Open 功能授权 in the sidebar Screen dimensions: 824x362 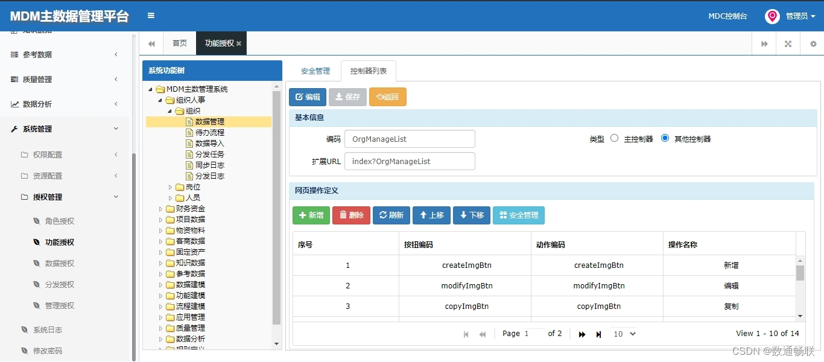click(60, 242)
